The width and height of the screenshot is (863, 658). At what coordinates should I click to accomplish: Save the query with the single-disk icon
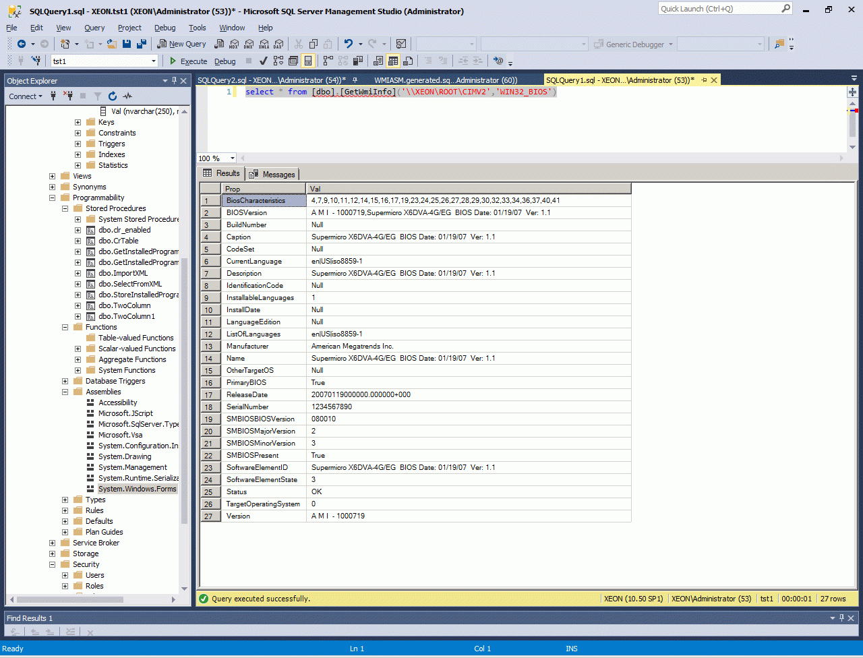[x=127, y=44]
